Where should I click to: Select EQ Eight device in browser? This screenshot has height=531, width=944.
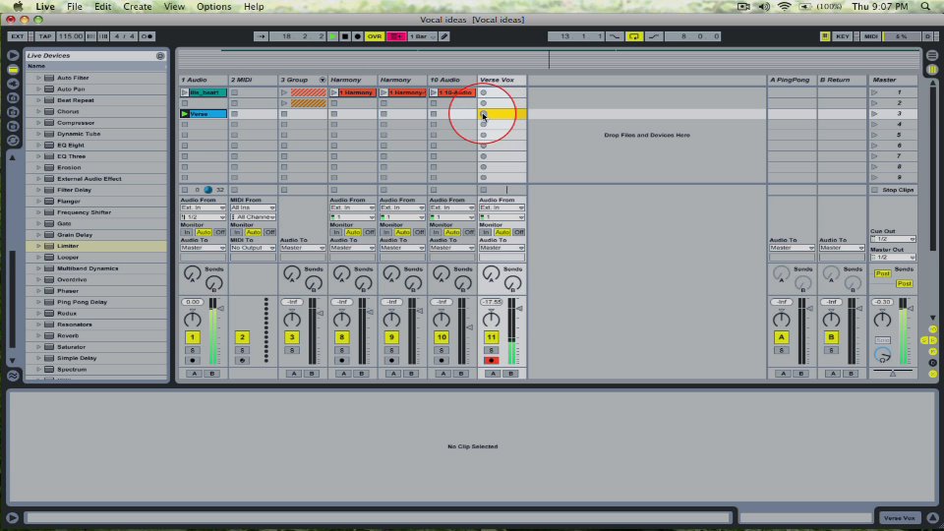pos(71,146)
